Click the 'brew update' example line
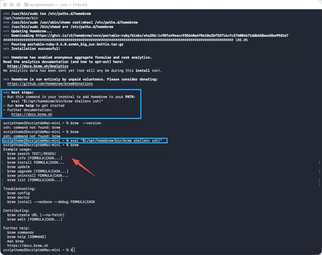 pos(19,167)
